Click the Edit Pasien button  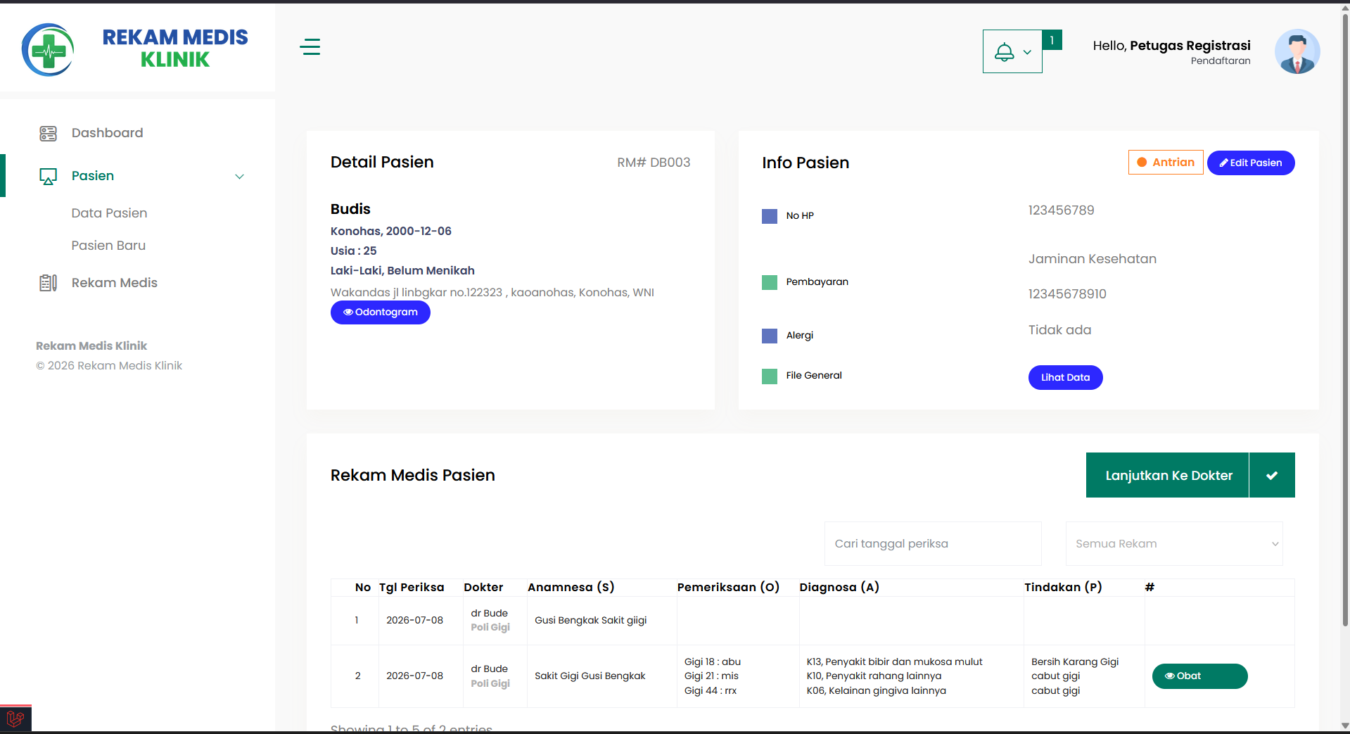coord(1251,163)
